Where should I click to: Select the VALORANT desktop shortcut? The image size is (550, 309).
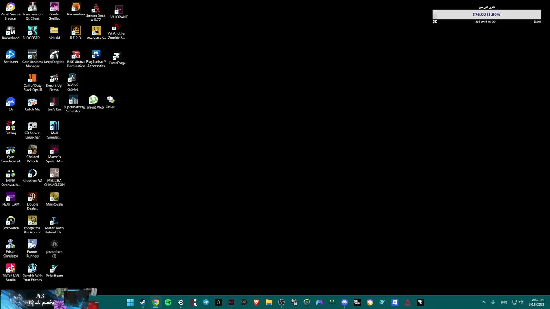(x=119, y=12)
